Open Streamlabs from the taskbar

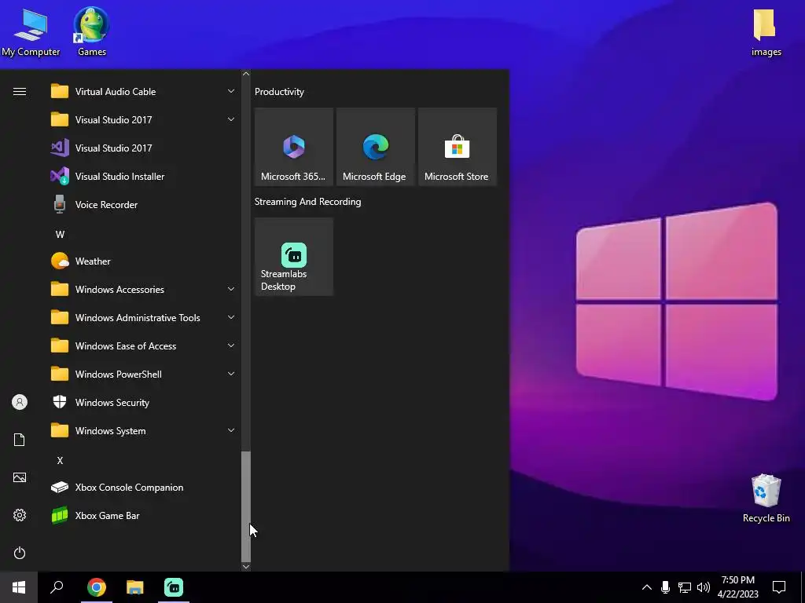click(x=174, y=587)
